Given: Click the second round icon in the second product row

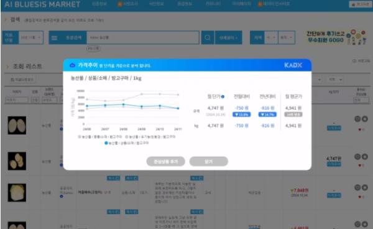Looking at the screenshot, I should [365, 157].
